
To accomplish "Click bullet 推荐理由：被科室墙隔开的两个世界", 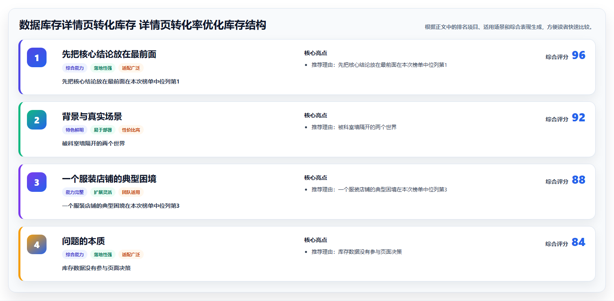I will click(x=354, y=127).
